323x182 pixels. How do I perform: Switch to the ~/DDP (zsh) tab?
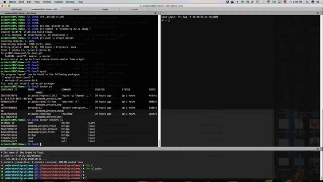point(17,10)
